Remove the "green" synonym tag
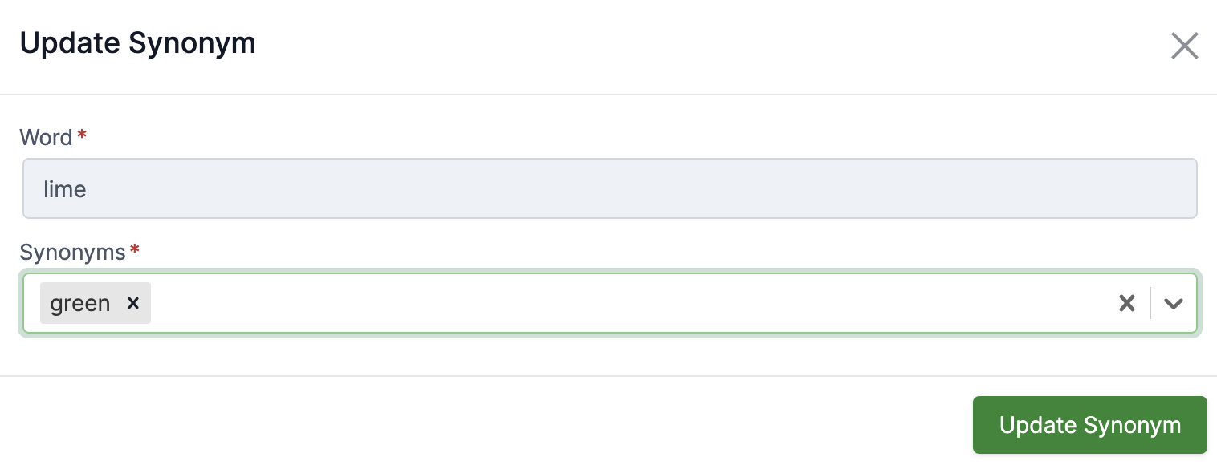The height and width of the screenshot is (465, 1217). pos(133,303)
